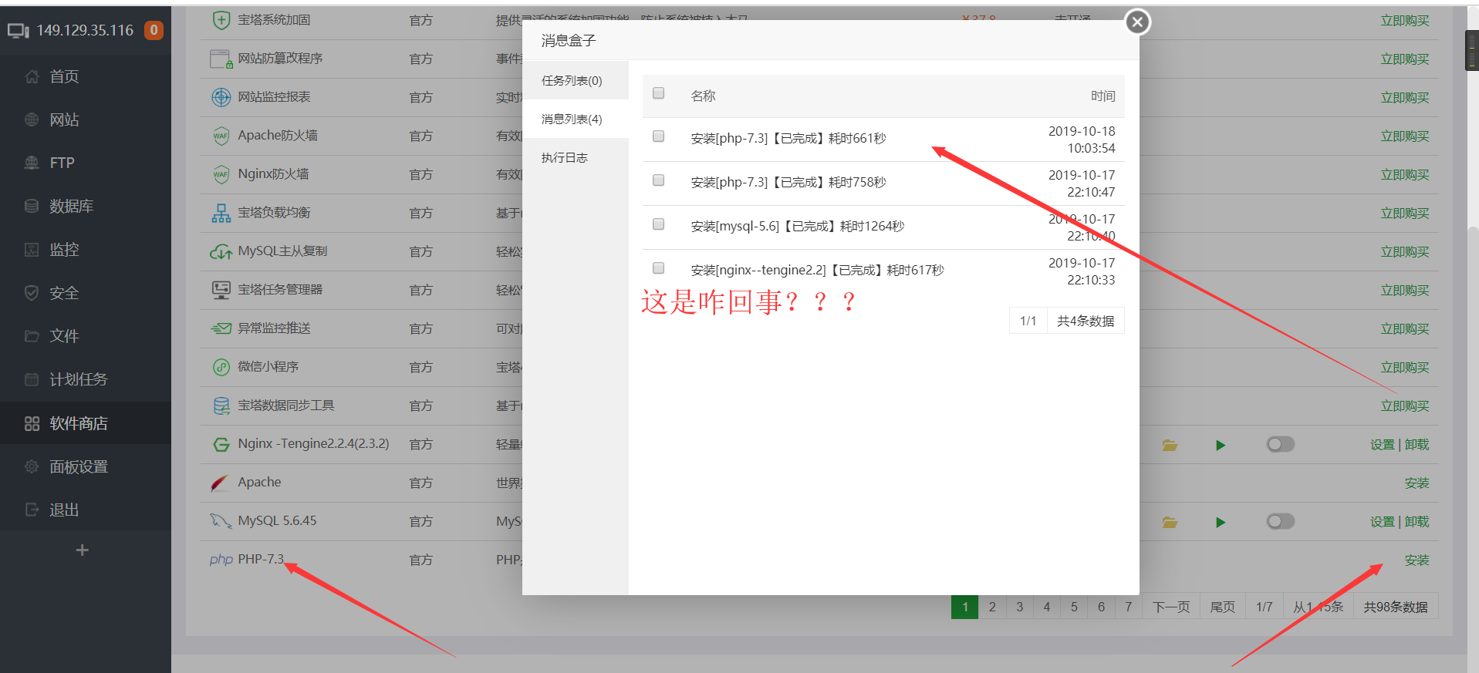This screenshot has height=673, width=1479.
Task: Click the 微信小程序 icon
Action: tap(221, 367)
